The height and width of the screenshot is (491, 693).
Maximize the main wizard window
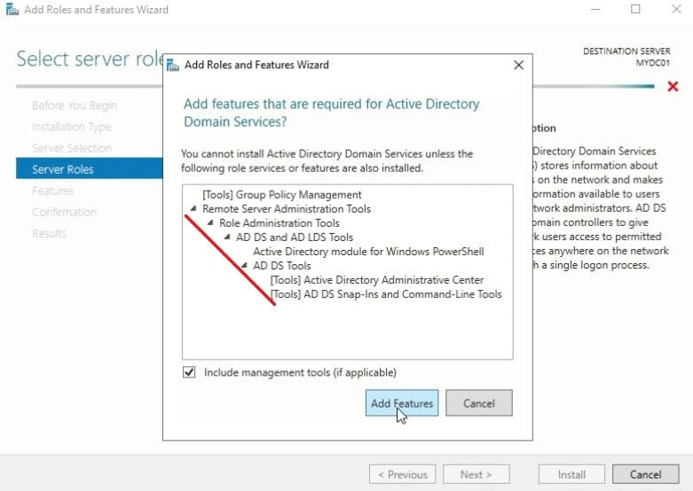click(x=635, y=9)
